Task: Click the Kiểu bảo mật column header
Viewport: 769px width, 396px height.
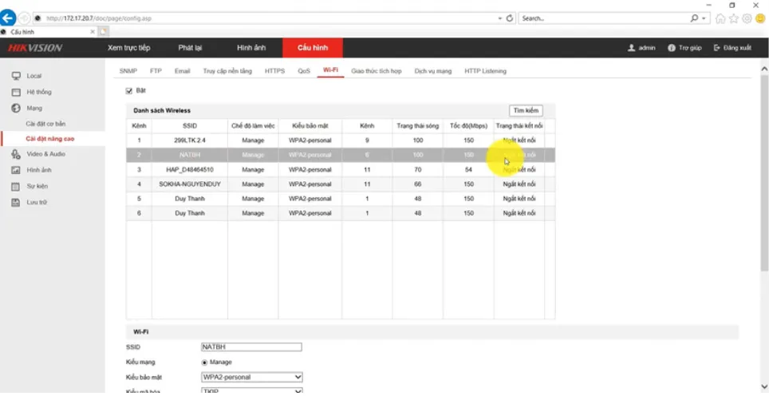Action: (310, 125)
